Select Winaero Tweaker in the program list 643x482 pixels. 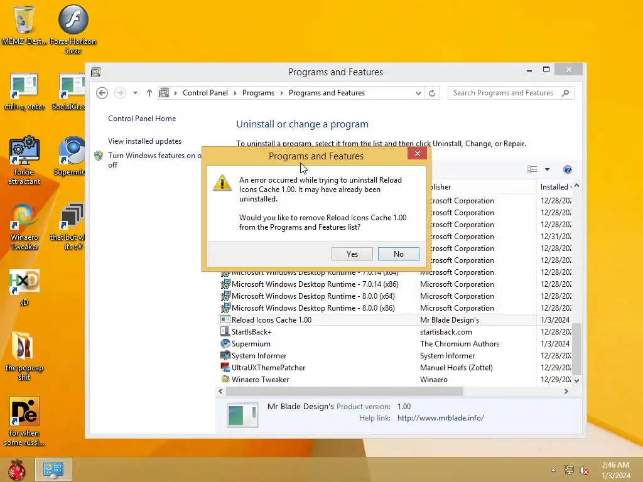[x=260, y=379]
